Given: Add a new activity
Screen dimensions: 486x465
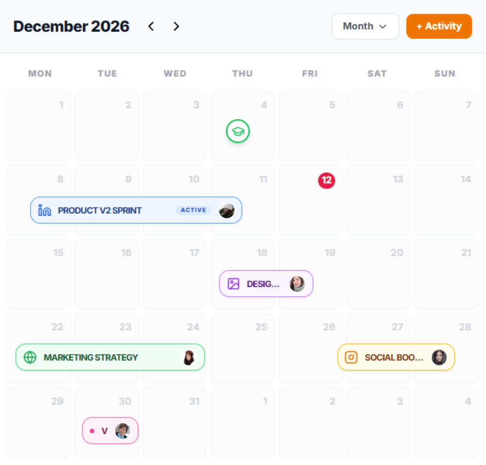Looking at the screenshot, I should [x=439, y=26].
